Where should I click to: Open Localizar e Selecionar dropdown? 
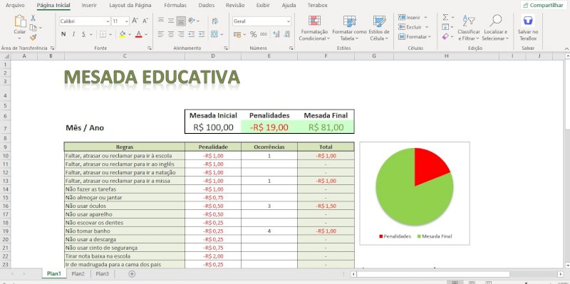(495, 28)
